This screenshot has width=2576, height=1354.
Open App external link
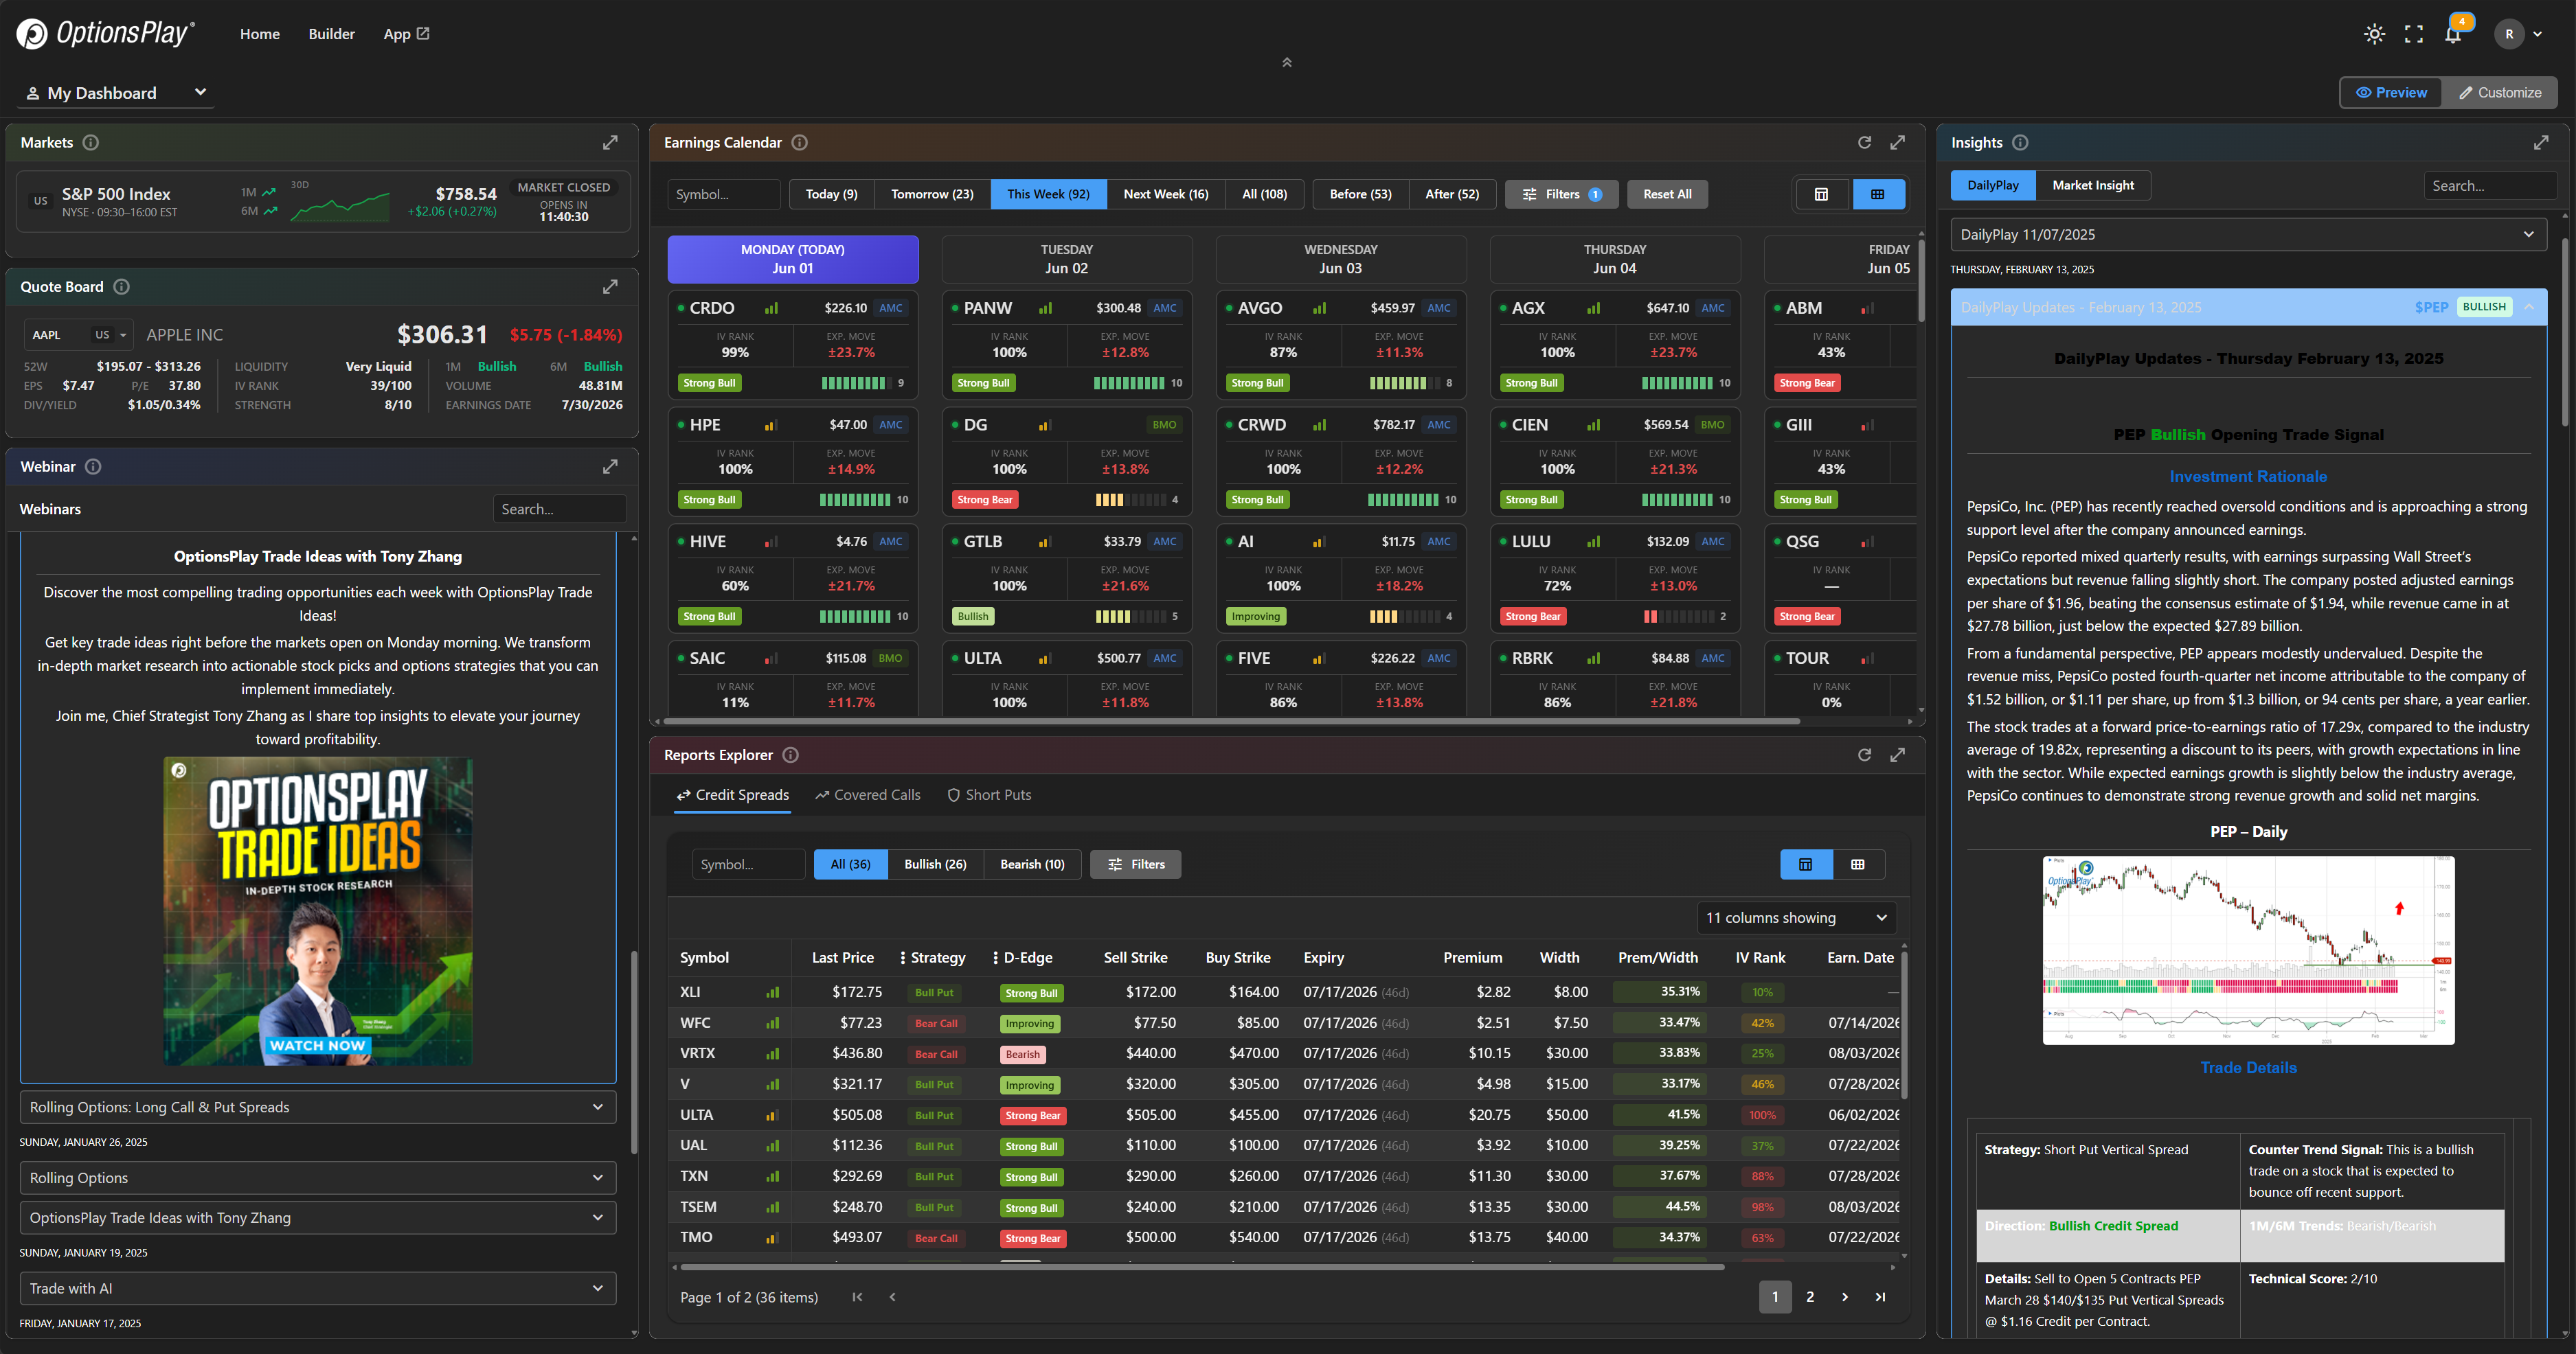tap(406, 34)
